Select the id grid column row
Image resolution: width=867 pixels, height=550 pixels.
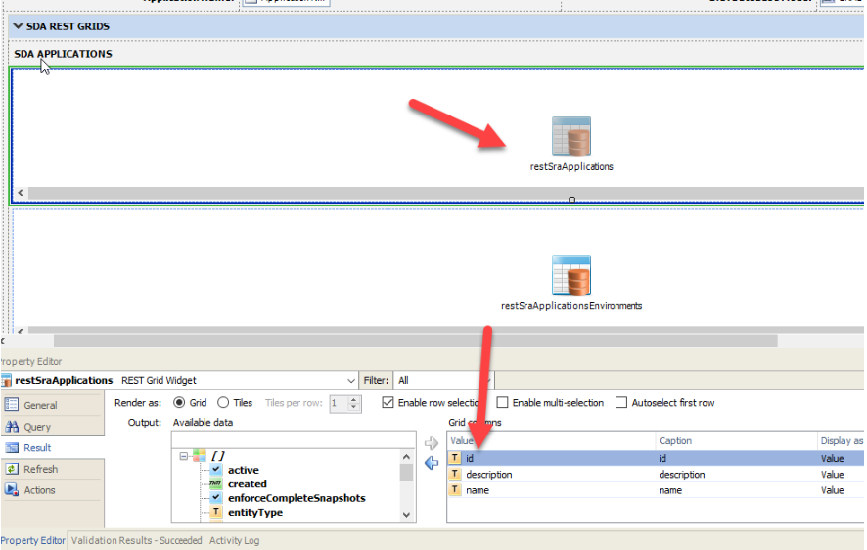pyautogui.click(x=656, y=458)
